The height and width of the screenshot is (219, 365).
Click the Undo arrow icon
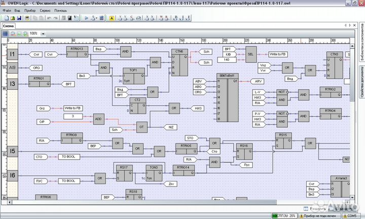click(49, 18)
